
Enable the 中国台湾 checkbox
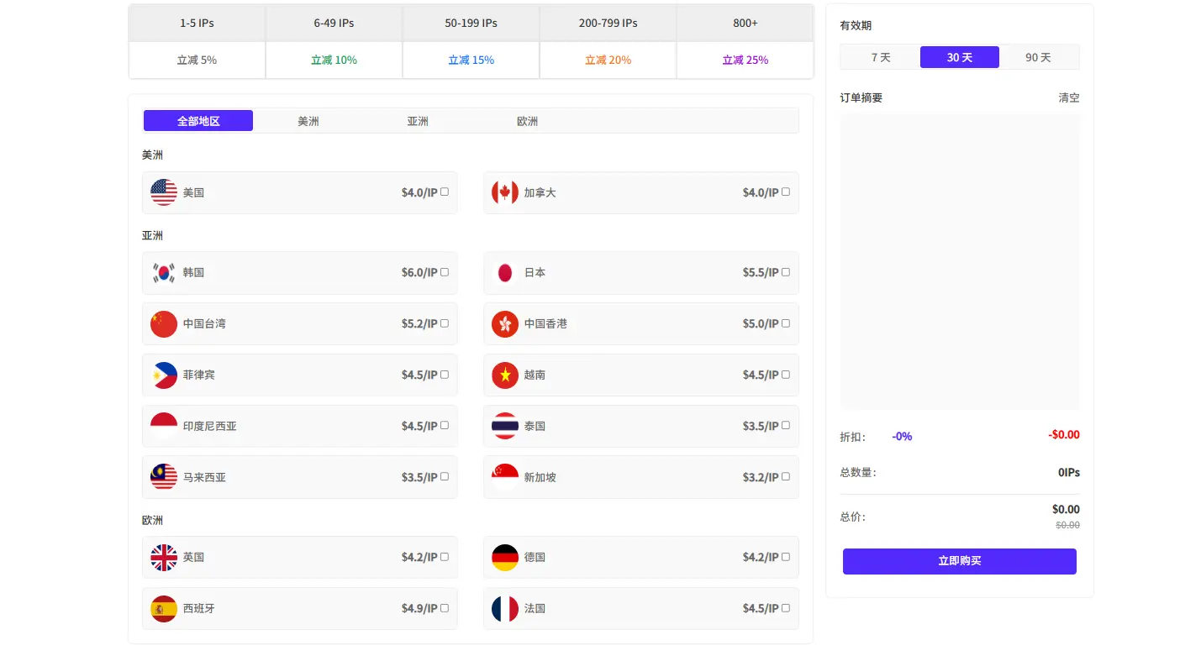445,323
